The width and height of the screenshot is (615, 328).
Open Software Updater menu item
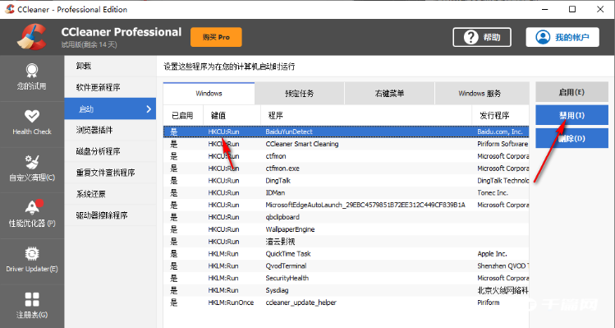point(110,88)
